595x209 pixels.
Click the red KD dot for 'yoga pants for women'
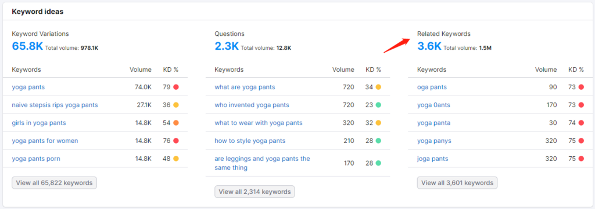coord(175,141)
